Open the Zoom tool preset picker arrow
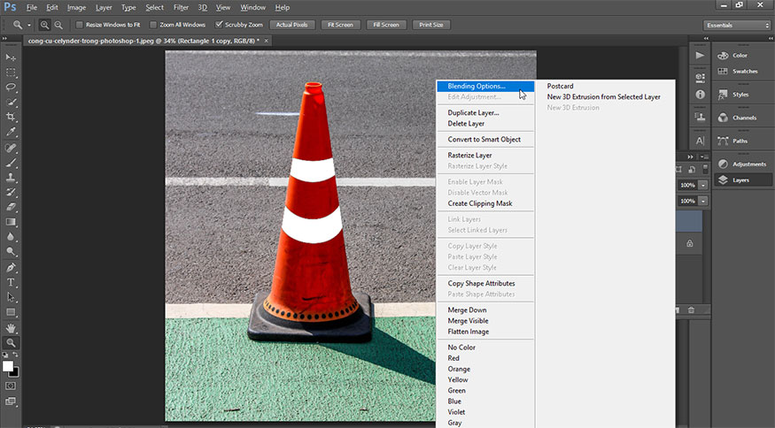The image size is (775, 428). 28,26
